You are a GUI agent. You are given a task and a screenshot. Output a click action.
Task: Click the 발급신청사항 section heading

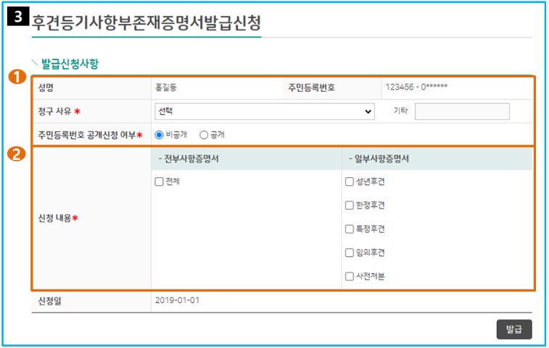click(x=69, y=64)
